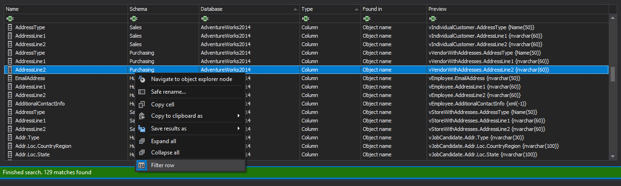The height and width of the screenshot is (186, 621).
Task: Select the vStoreWithAddresses.AddressLine1 {nvarchar(60)} preview cell
Action: 518,121
